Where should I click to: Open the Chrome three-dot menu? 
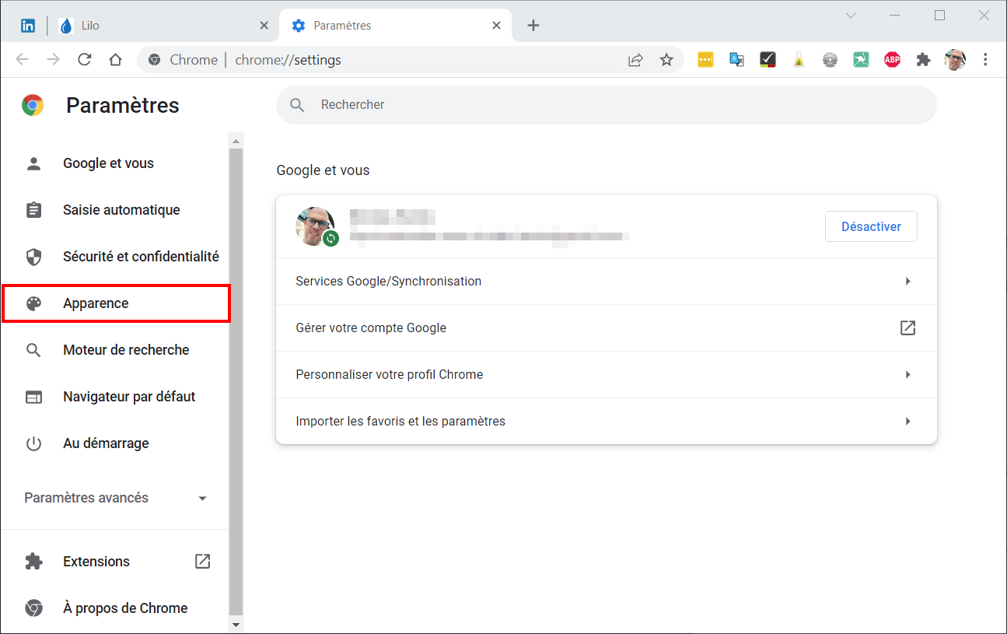985,60
